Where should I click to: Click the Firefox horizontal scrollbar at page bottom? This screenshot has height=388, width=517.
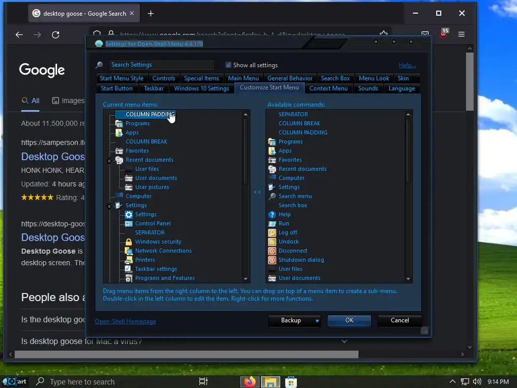[187, 354]
